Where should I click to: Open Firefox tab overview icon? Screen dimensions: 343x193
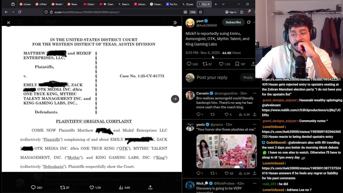[13, 4]
